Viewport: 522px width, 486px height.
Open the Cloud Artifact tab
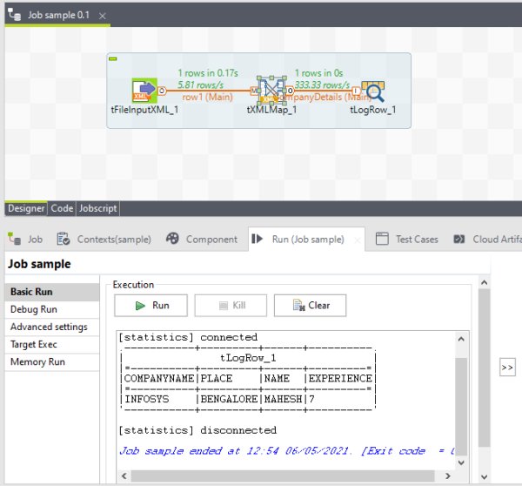(x=490, y=239)
